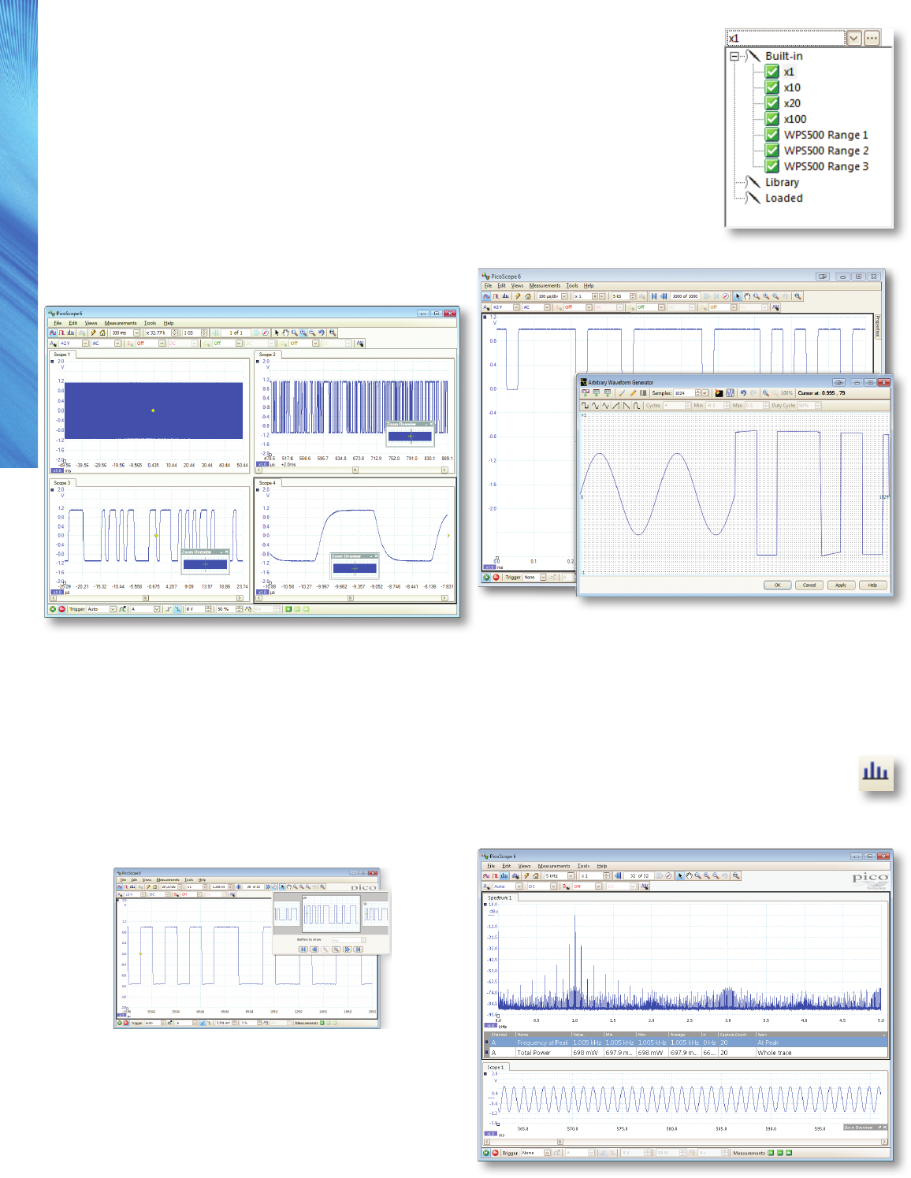The image size is (911, 1178).
Task: Click the bit stream icon in Waveform Generator
Action: click(x=642, y=393)
